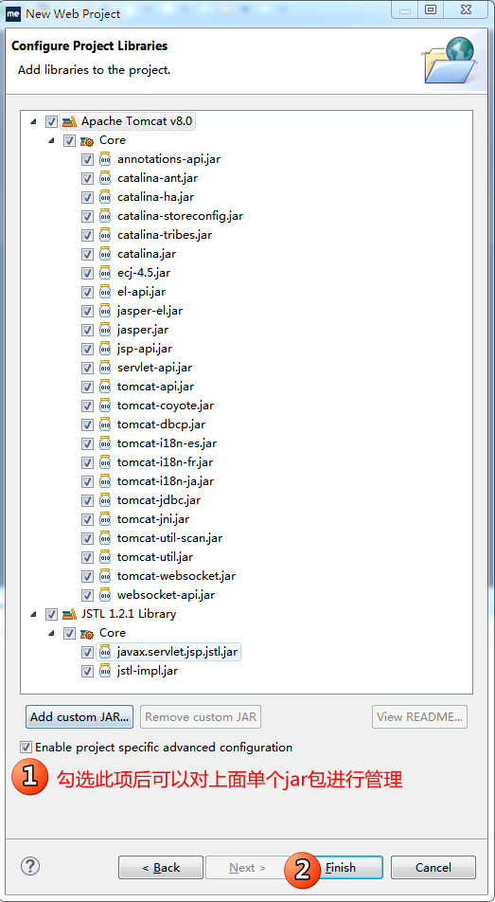Viewport: 495px width, 902px height.
Task: Go Back to previous wizard page
Action: point(161,868)
